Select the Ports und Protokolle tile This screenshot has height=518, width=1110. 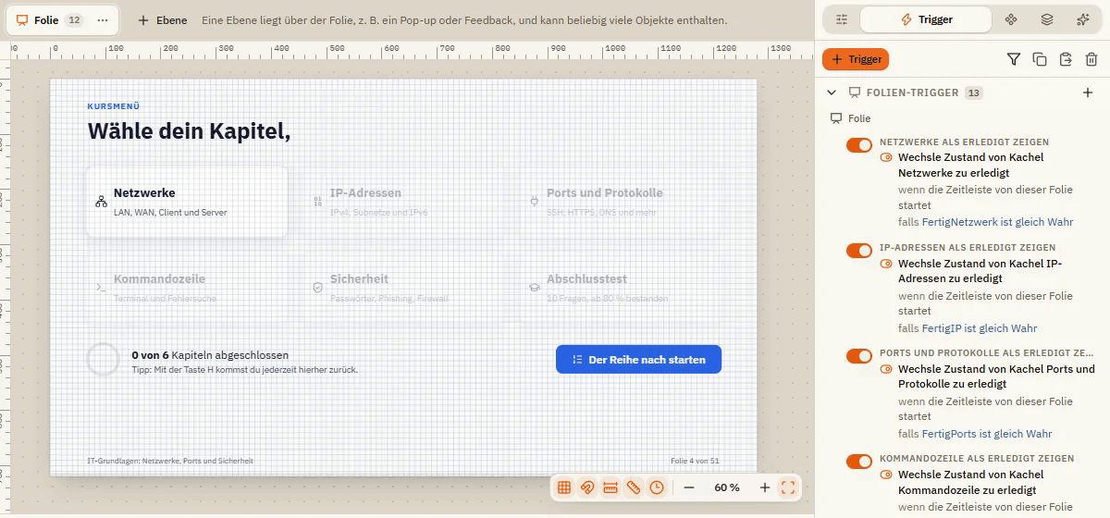[620, 202]
